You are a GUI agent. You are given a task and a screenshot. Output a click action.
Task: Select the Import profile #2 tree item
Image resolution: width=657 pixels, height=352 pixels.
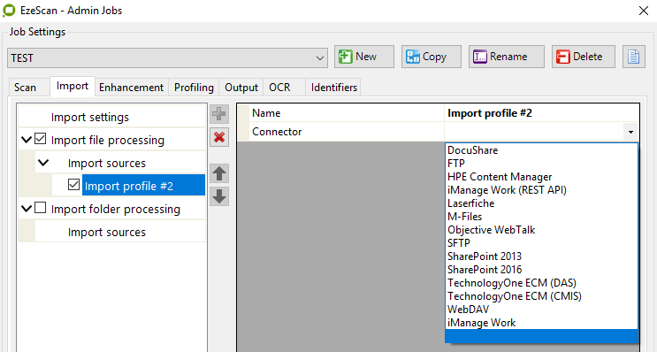click(143, 186)
